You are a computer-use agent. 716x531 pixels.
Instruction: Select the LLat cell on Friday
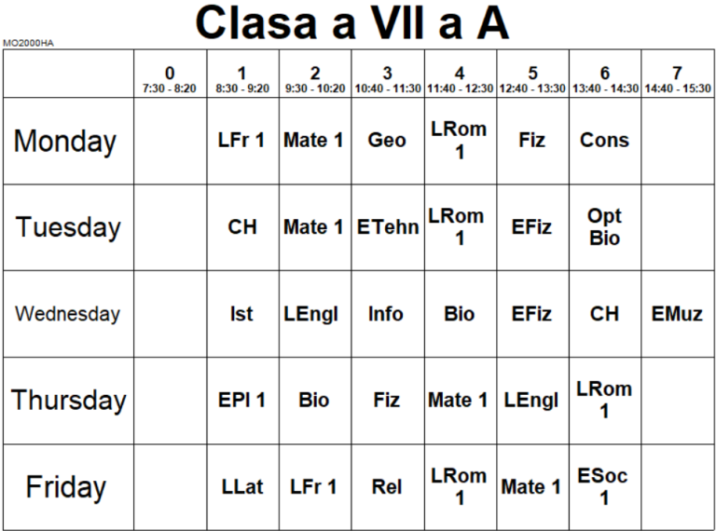point(241,487)
